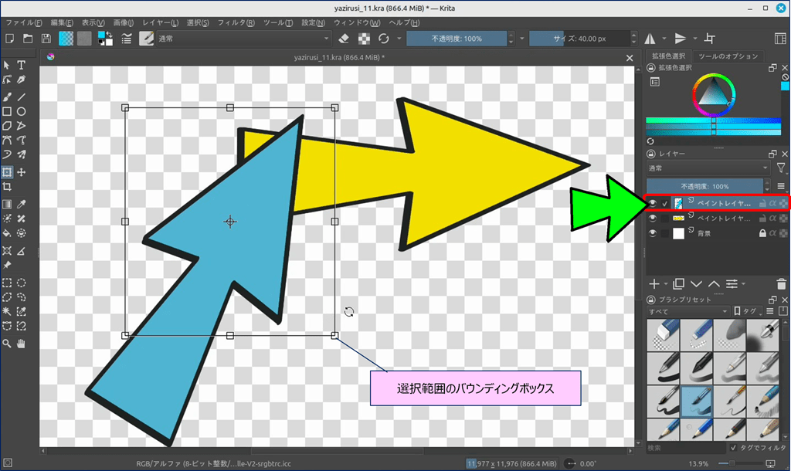Select the Zoom magnifier tool
Image resolution: width=791 pixels, height=471 pixels.
click(7, 343)
